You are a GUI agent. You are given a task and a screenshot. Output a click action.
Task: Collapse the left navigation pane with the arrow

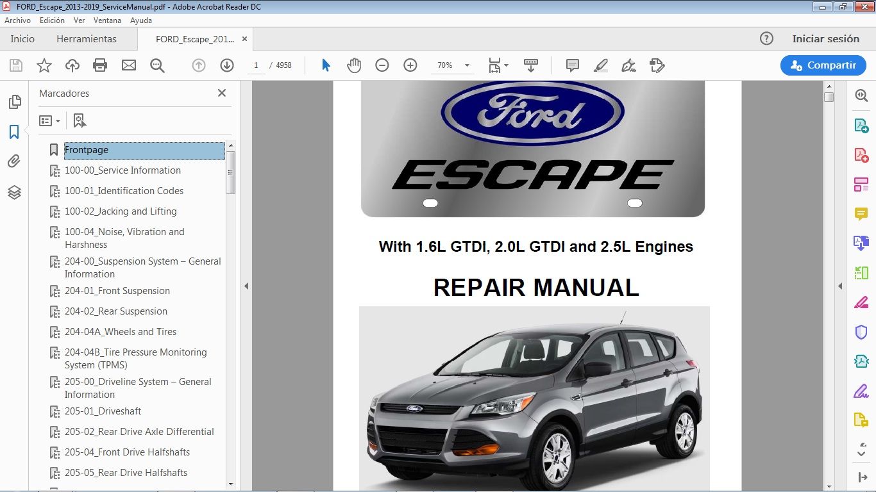click(x=246, y=286)
